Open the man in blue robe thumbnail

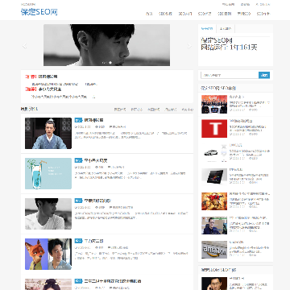click(x=48, y=133)
